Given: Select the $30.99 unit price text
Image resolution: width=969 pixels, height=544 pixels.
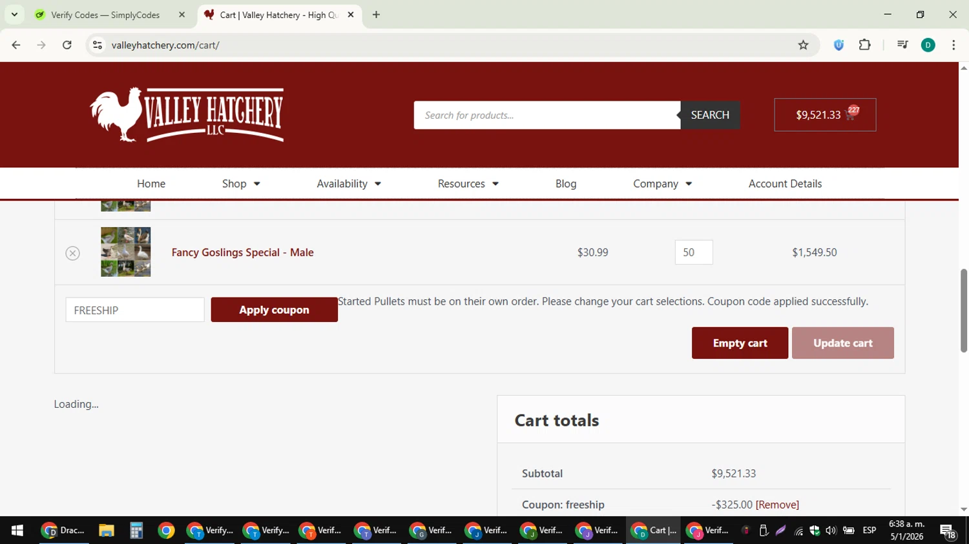Looking at the screenshot, I should tap(592, 252).
